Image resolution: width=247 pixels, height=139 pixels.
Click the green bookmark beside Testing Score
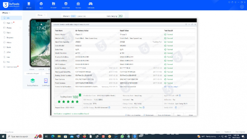80,95
